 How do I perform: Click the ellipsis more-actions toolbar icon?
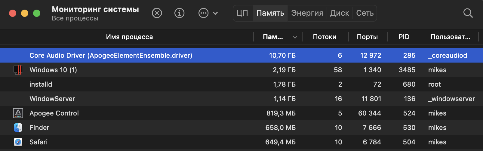204,13
